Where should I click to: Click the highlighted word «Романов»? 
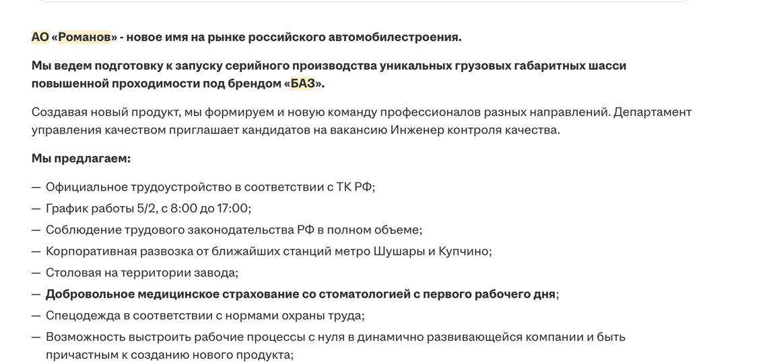coord(84,37)
